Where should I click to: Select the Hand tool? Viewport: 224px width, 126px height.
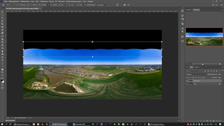(2, 69)
